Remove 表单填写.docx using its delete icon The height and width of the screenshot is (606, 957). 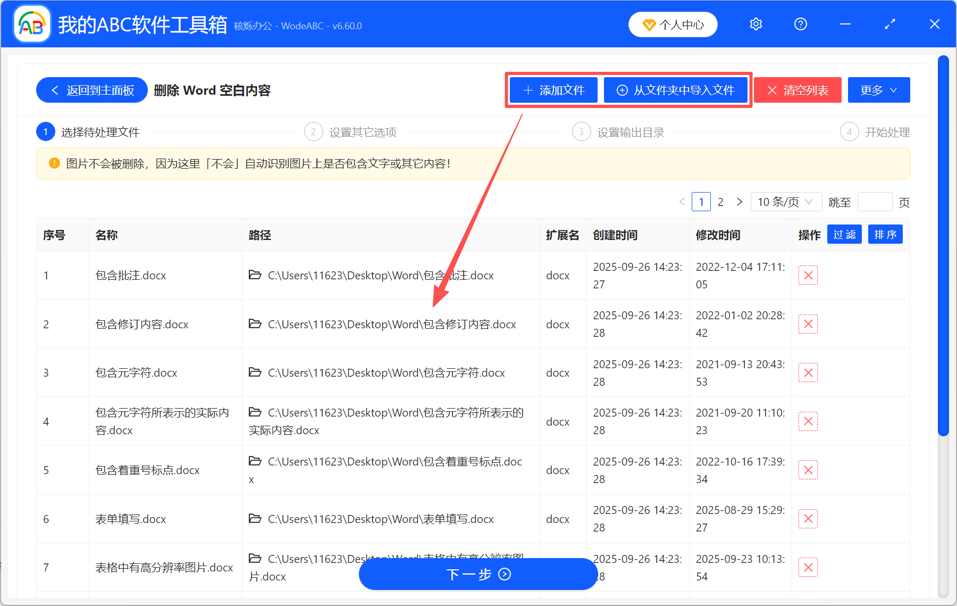coord(808,518)
